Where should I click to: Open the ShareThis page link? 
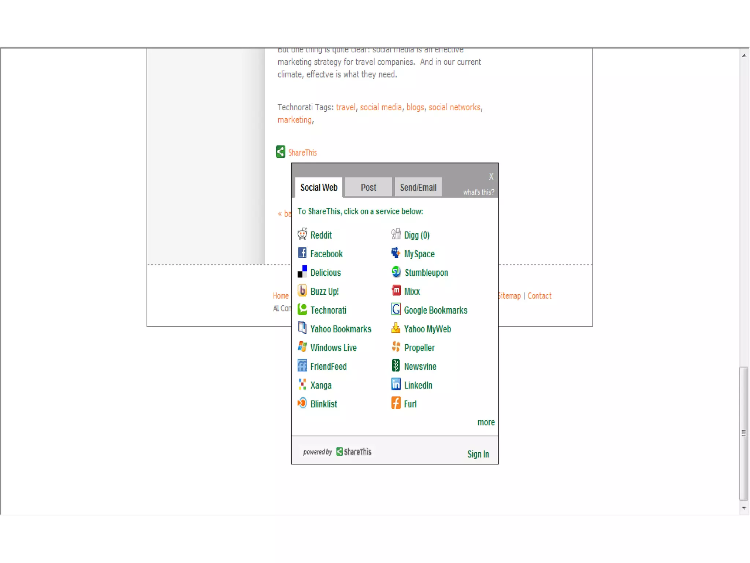pos(302,152)
